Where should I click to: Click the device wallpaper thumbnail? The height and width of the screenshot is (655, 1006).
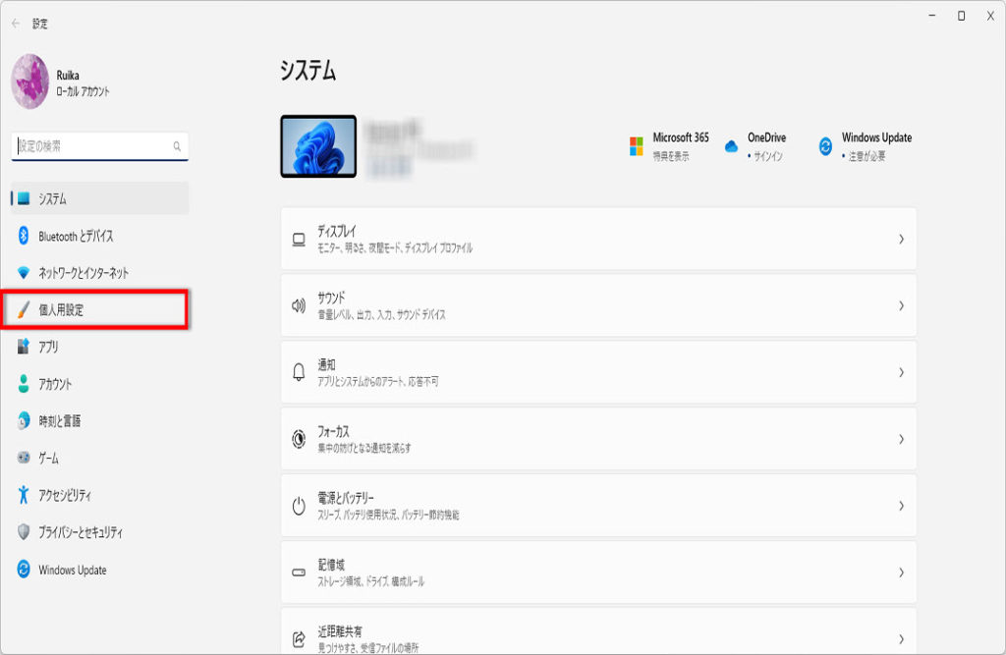tap(318, 146)
